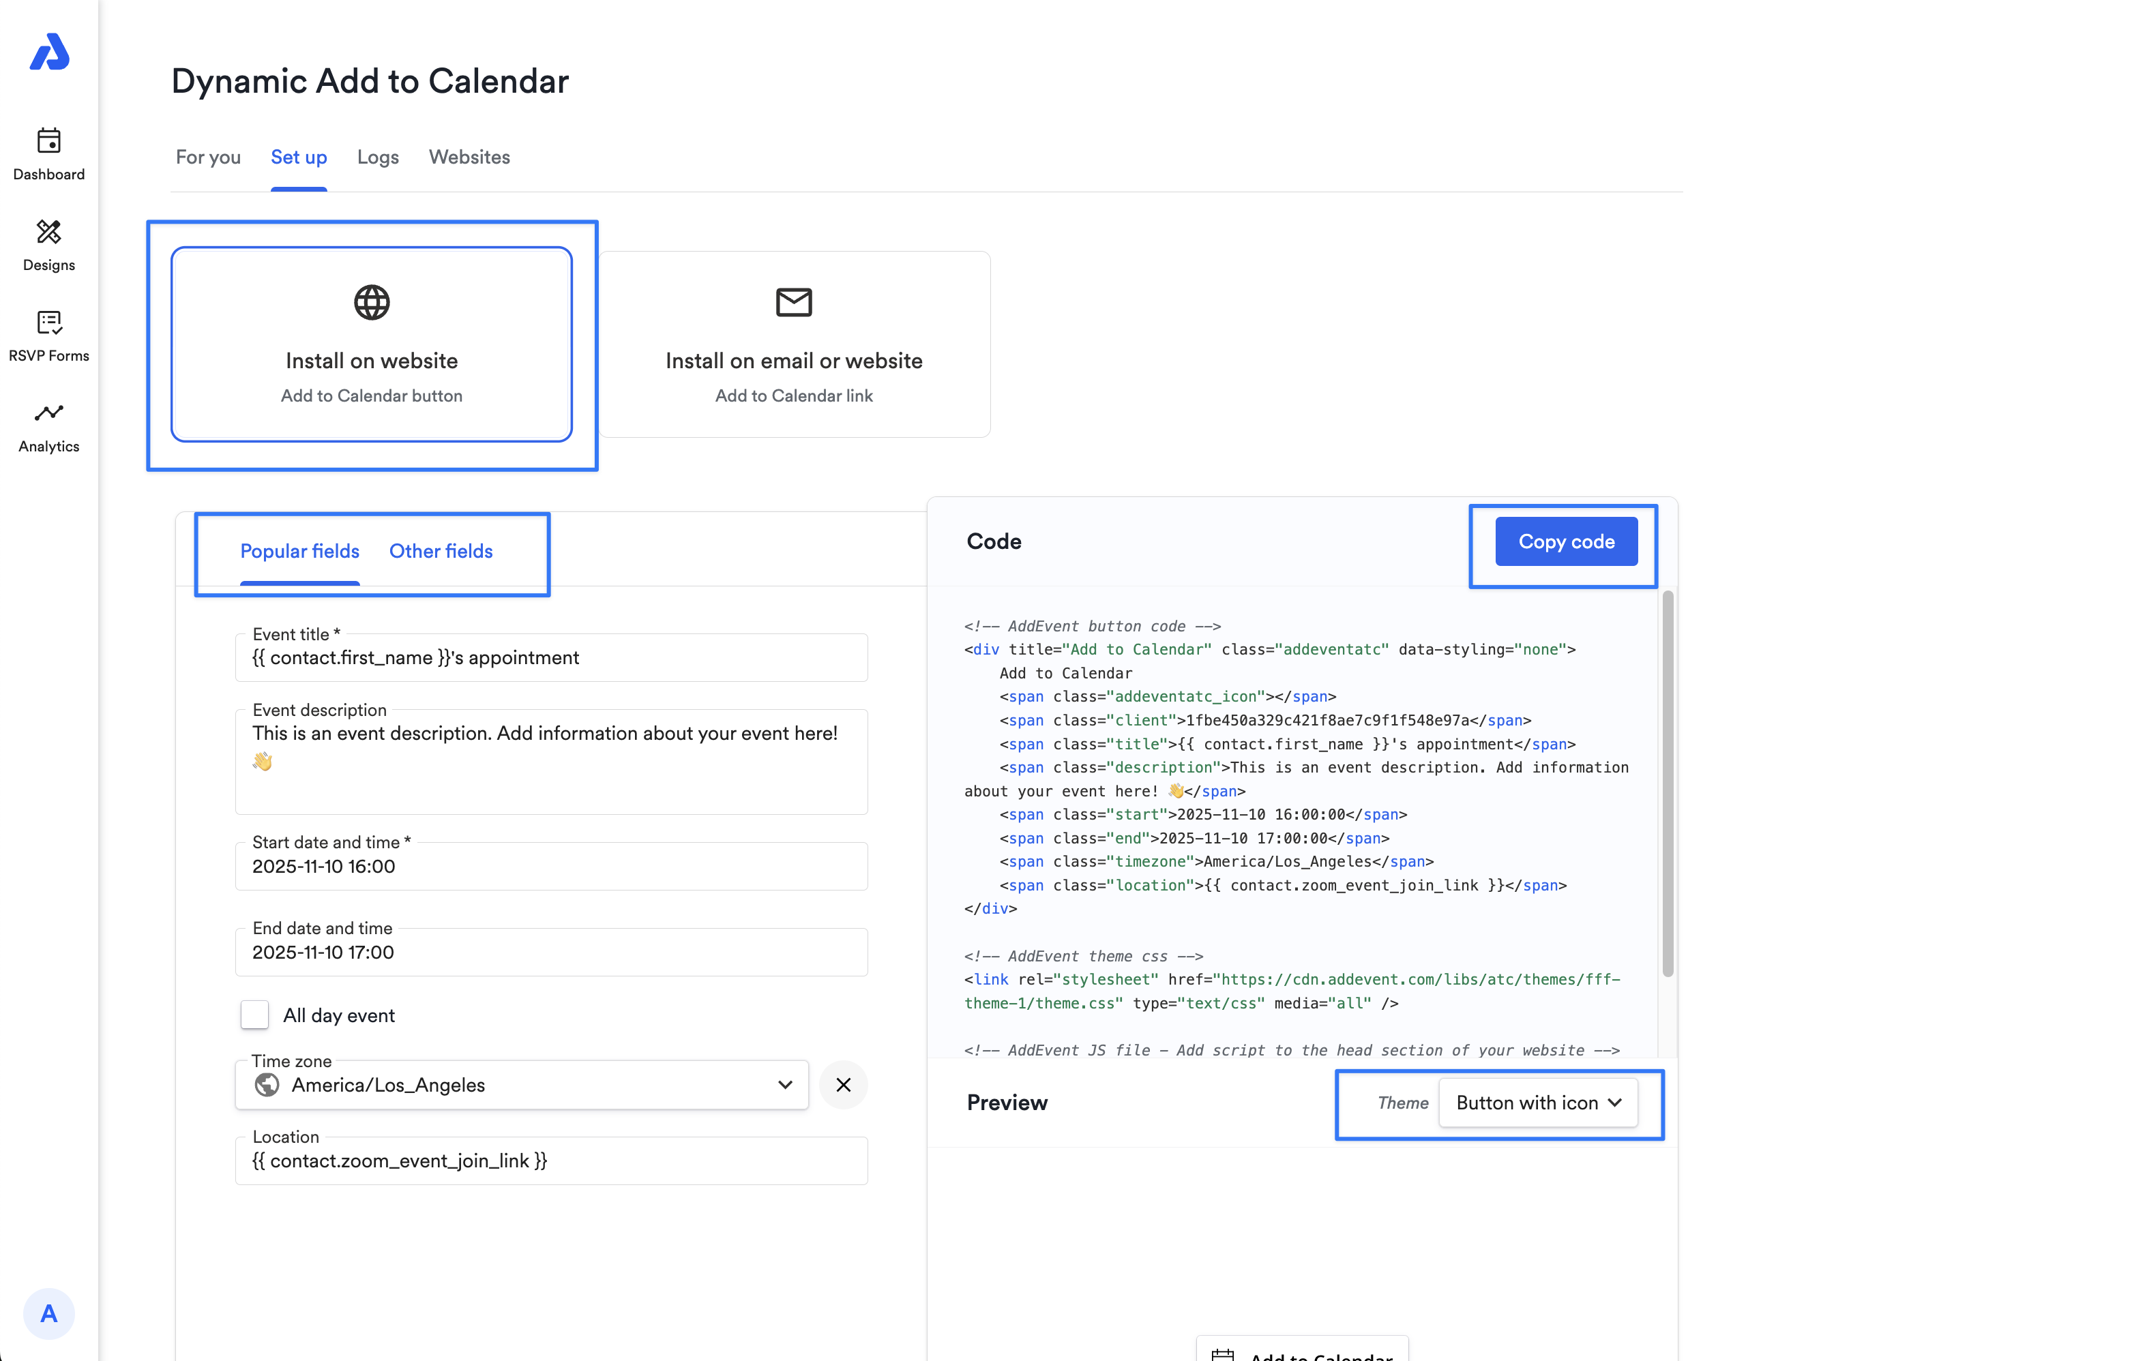Viewport: 2147px width, 1361px height.
Task: Click the user avatar 'A' icon
Action: [x=49, y=1313]
